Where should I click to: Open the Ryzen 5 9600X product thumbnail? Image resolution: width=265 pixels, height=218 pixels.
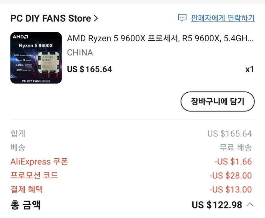coord(36,58)
